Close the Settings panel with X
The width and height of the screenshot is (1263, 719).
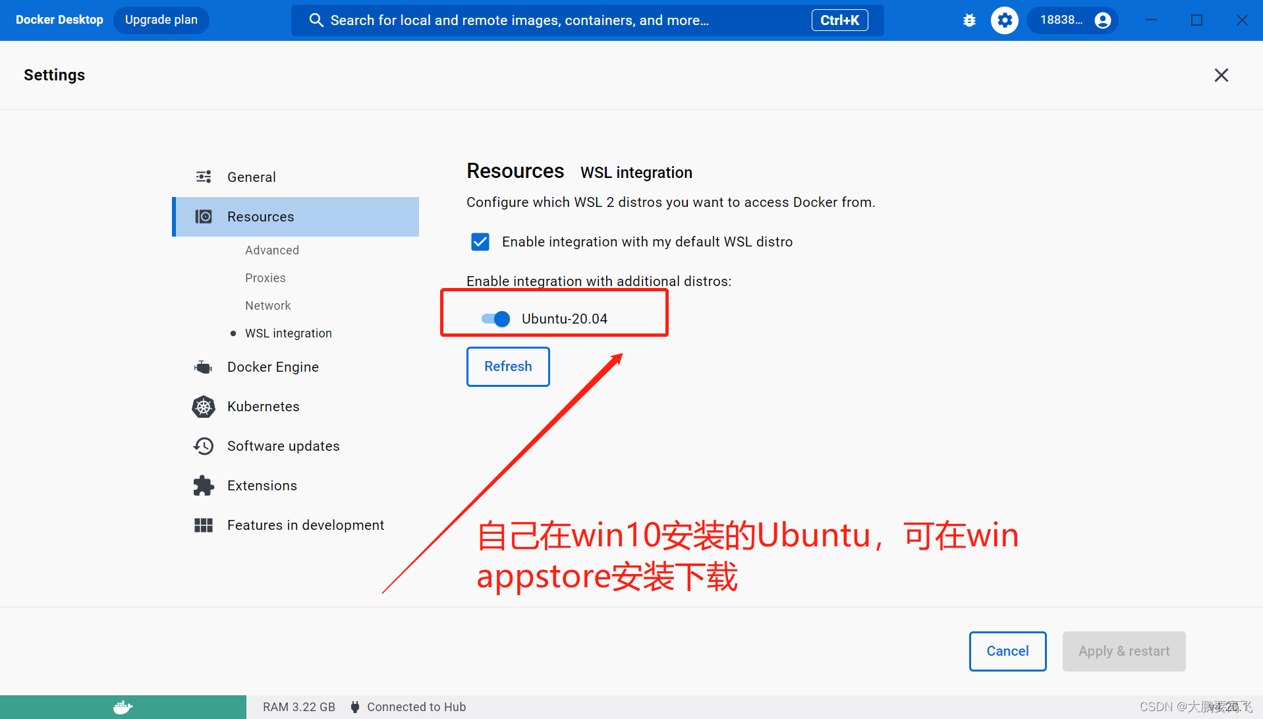point(1221,75)
